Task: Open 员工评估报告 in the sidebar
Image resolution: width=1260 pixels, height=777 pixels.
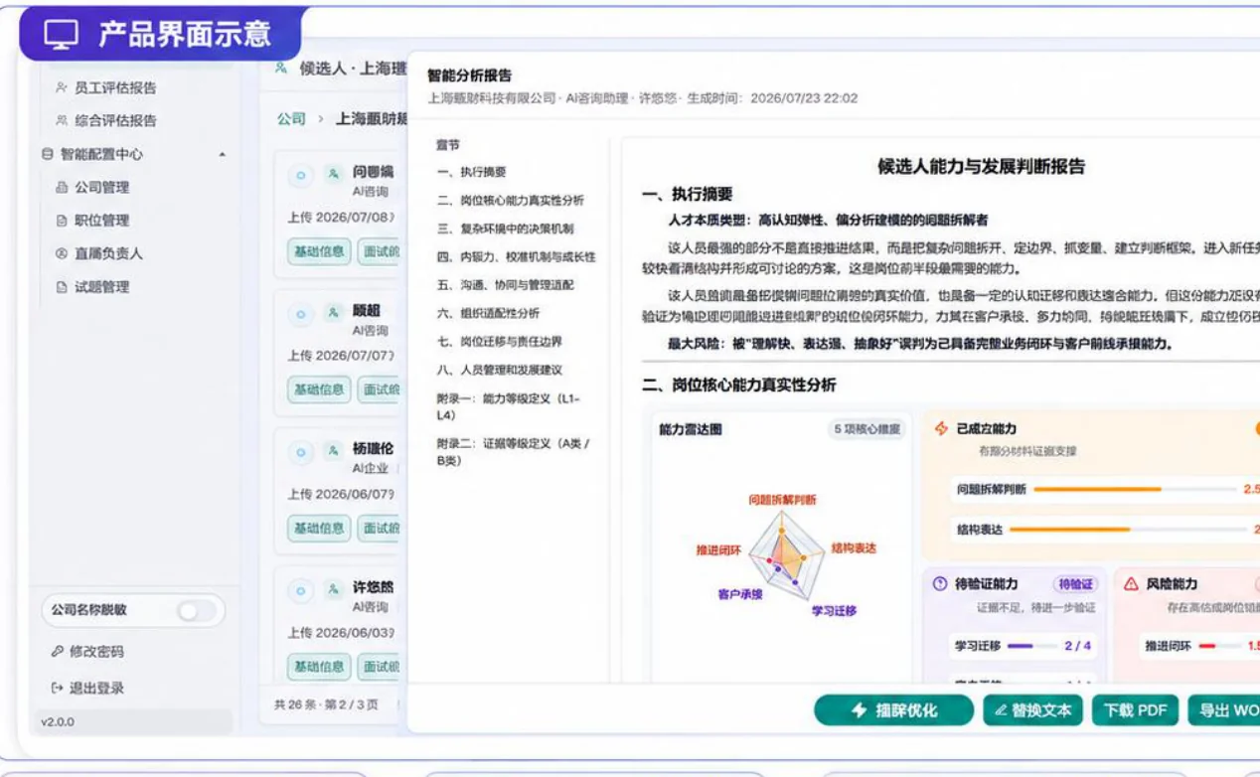Action: click(x=116, y=87)
